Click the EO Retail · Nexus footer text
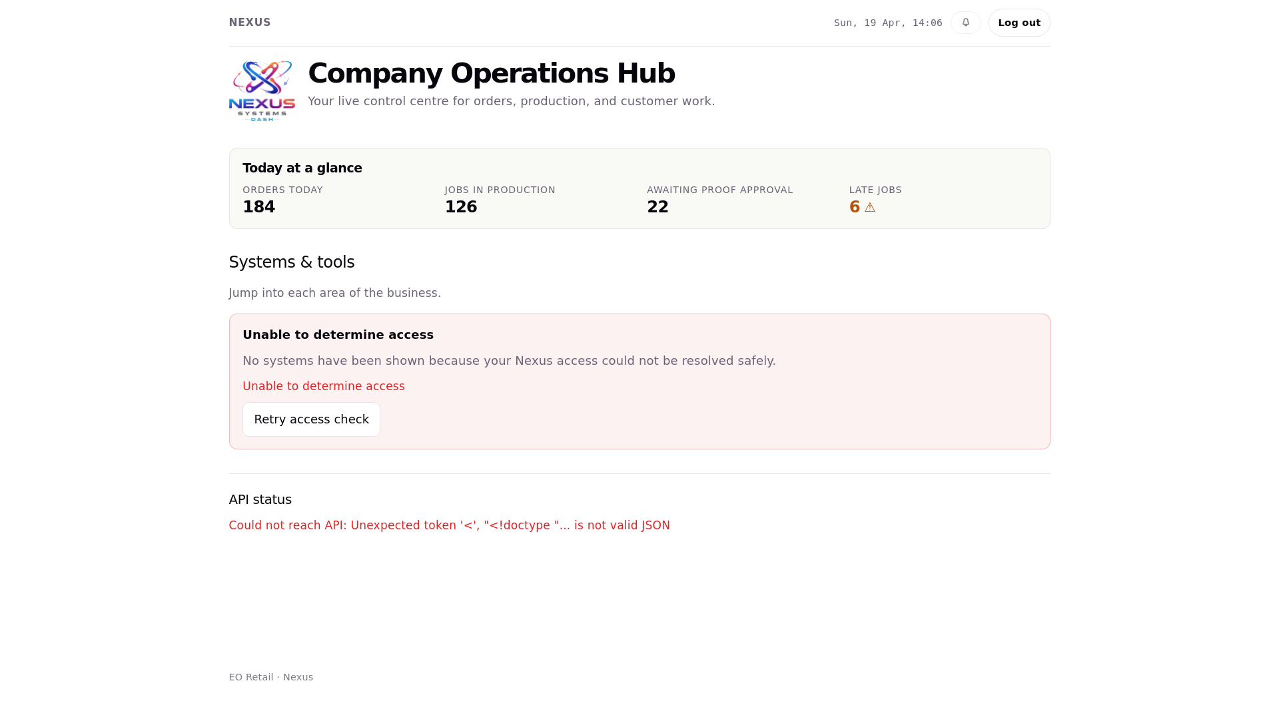 coord(271,677)
